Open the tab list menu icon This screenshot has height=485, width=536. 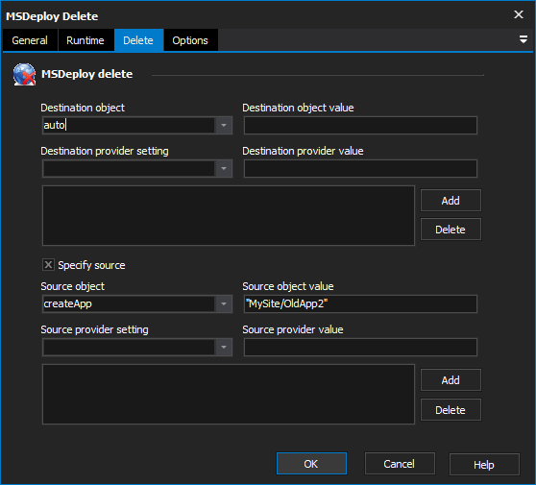point(523,39)
